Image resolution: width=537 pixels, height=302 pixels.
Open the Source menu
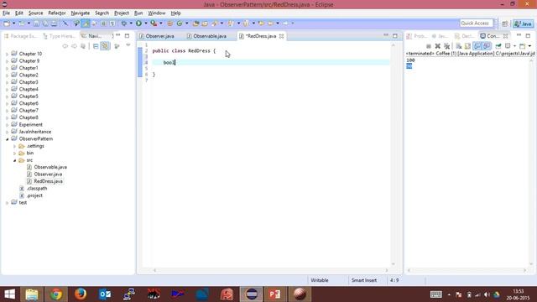[x=35, y=13]
